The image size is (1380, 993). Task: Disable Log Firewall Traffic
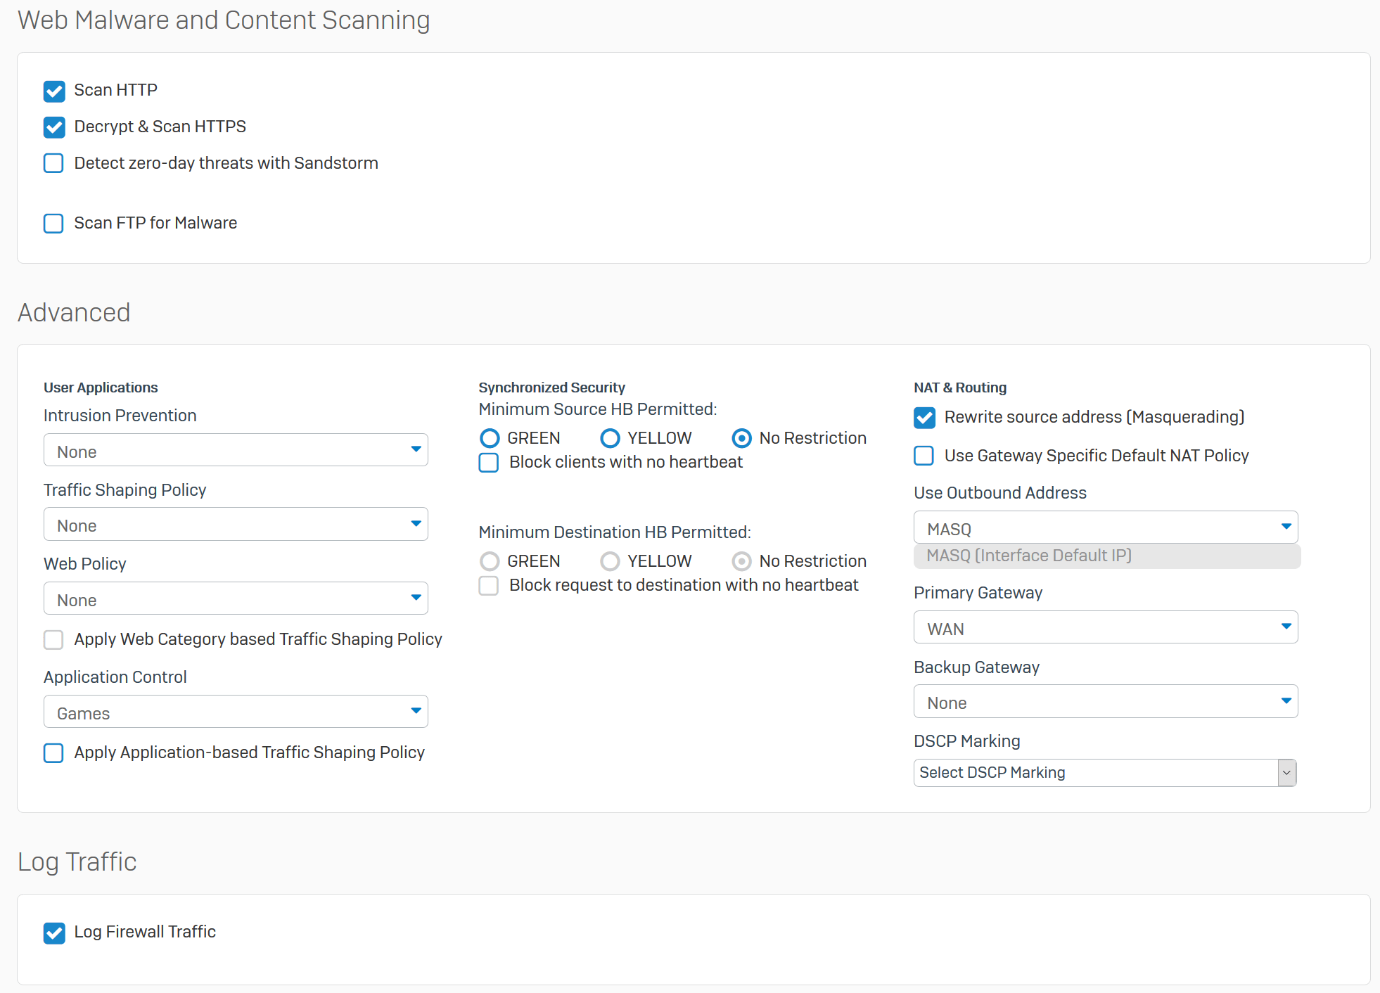[54, 933]
